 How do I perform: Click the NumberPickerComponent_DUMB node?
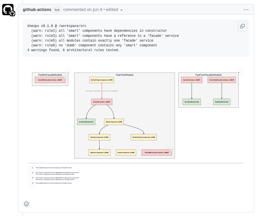(144, 137)
